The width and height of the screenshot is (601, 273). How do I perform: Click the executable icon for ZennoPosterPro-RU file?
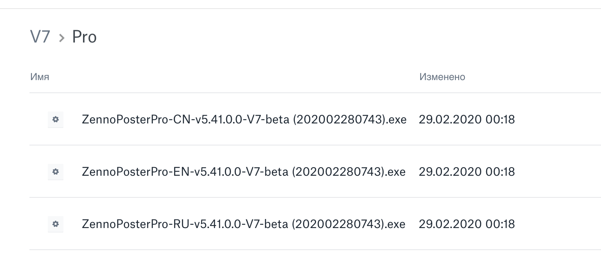pos(56,224)
